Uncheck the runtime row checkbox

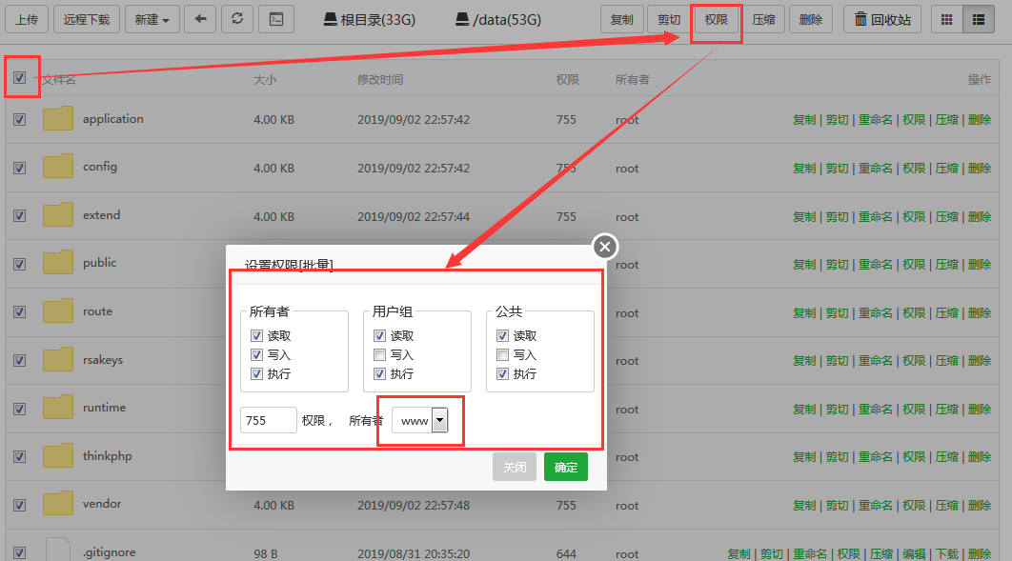19,409
